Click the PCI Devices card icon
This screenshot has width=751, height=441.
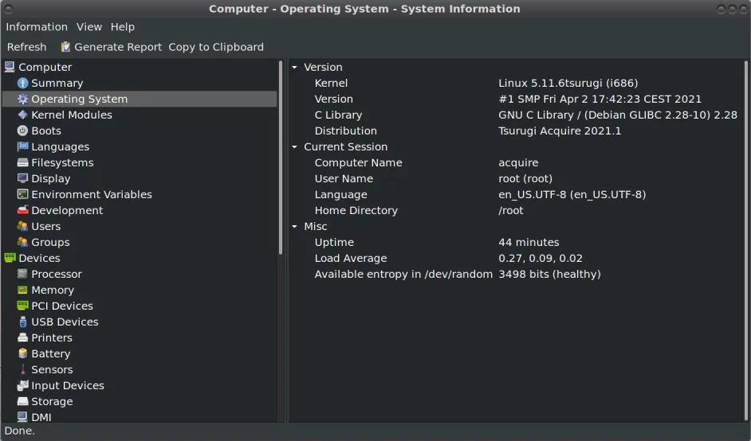[x=22, y=306]
